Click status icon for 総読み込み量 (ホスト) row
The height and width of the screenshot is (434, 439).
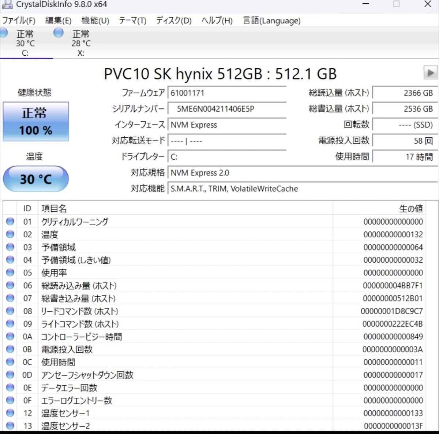point(10,285)
